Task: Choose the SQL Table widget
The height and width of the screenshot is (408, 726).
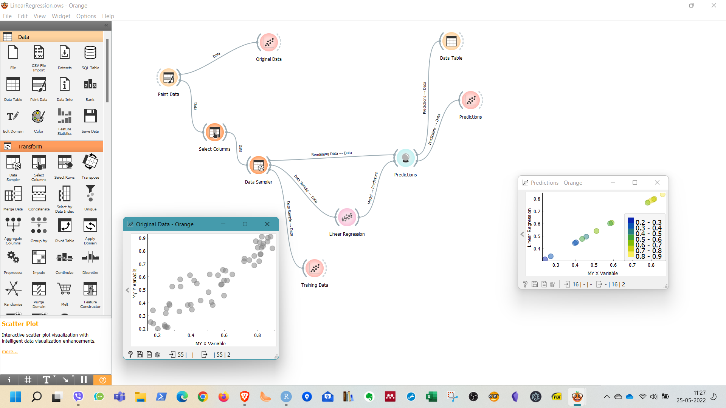Action: point(90,57)
